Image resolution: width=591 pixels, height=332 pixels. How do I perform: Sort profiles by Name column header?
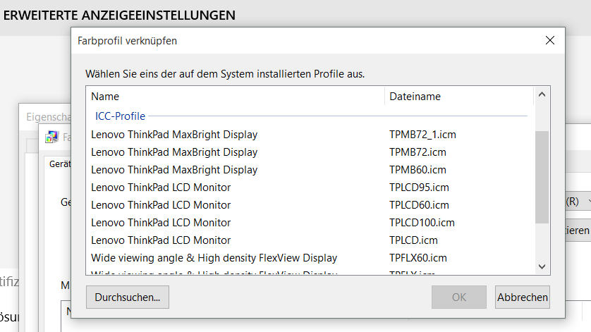236,97
